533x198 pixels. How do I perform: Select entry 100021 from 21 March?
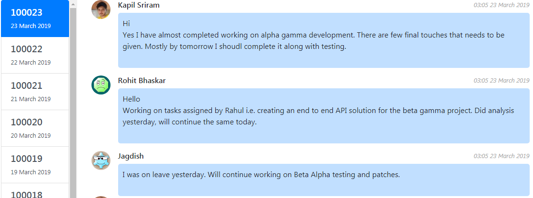pos(35,92)
